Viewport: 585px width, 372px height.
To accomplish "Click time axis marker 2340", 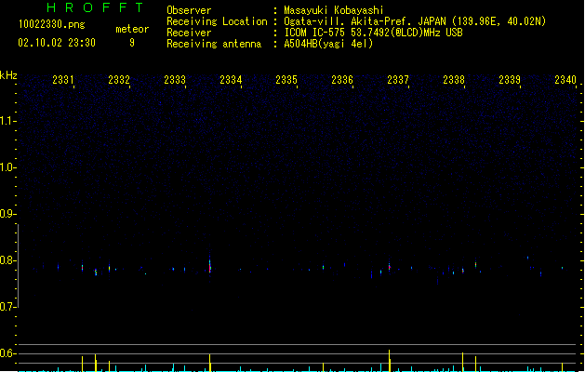I will 565,80.
